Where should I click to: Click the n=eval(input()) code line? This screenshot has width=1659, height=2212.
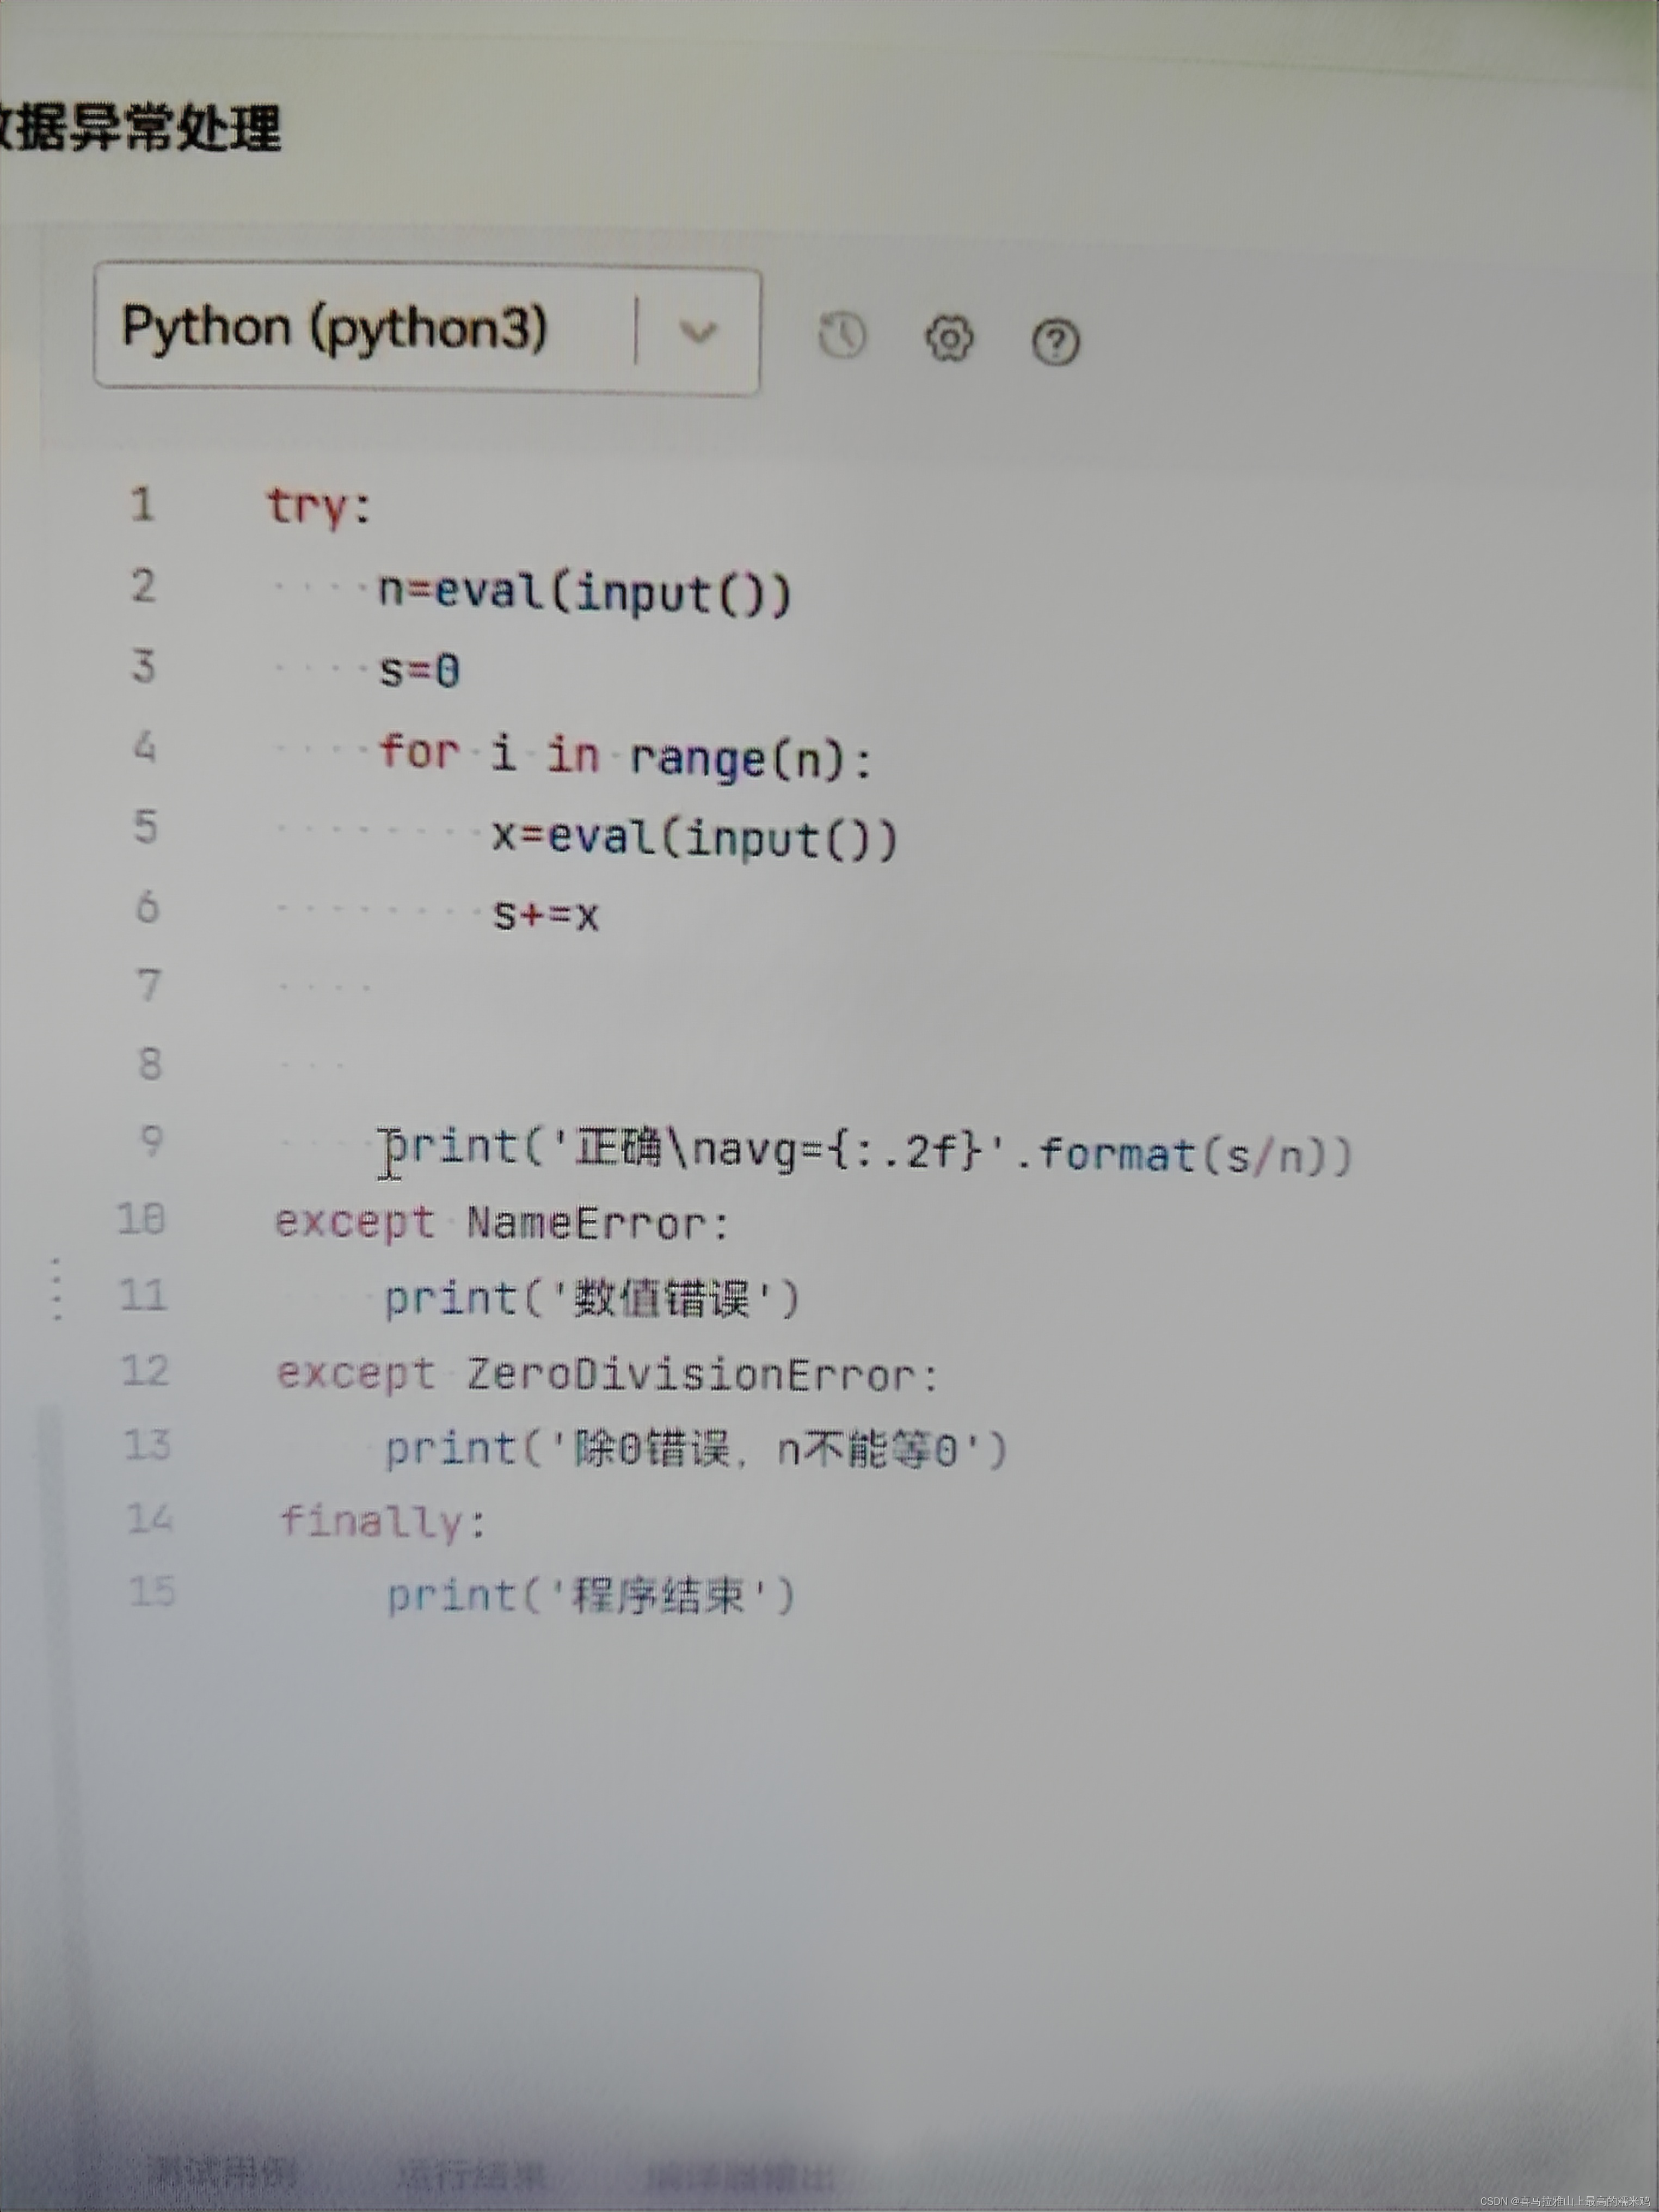(584, 592)
